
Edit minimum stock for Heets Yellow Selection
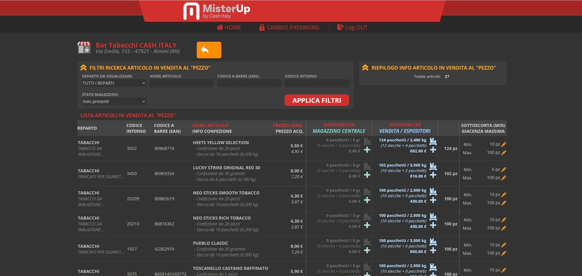click(x=504, y=145)
